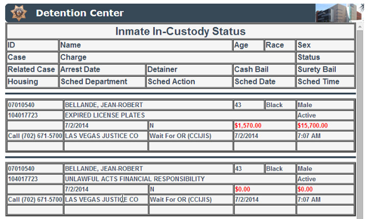368x219 pixels.
Task: Click the Cash Bail header cell
Action: [x=264, y=69]
